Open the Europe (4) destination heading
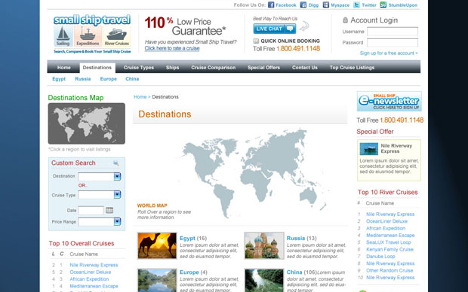468x292 pixels. (193, 272)
